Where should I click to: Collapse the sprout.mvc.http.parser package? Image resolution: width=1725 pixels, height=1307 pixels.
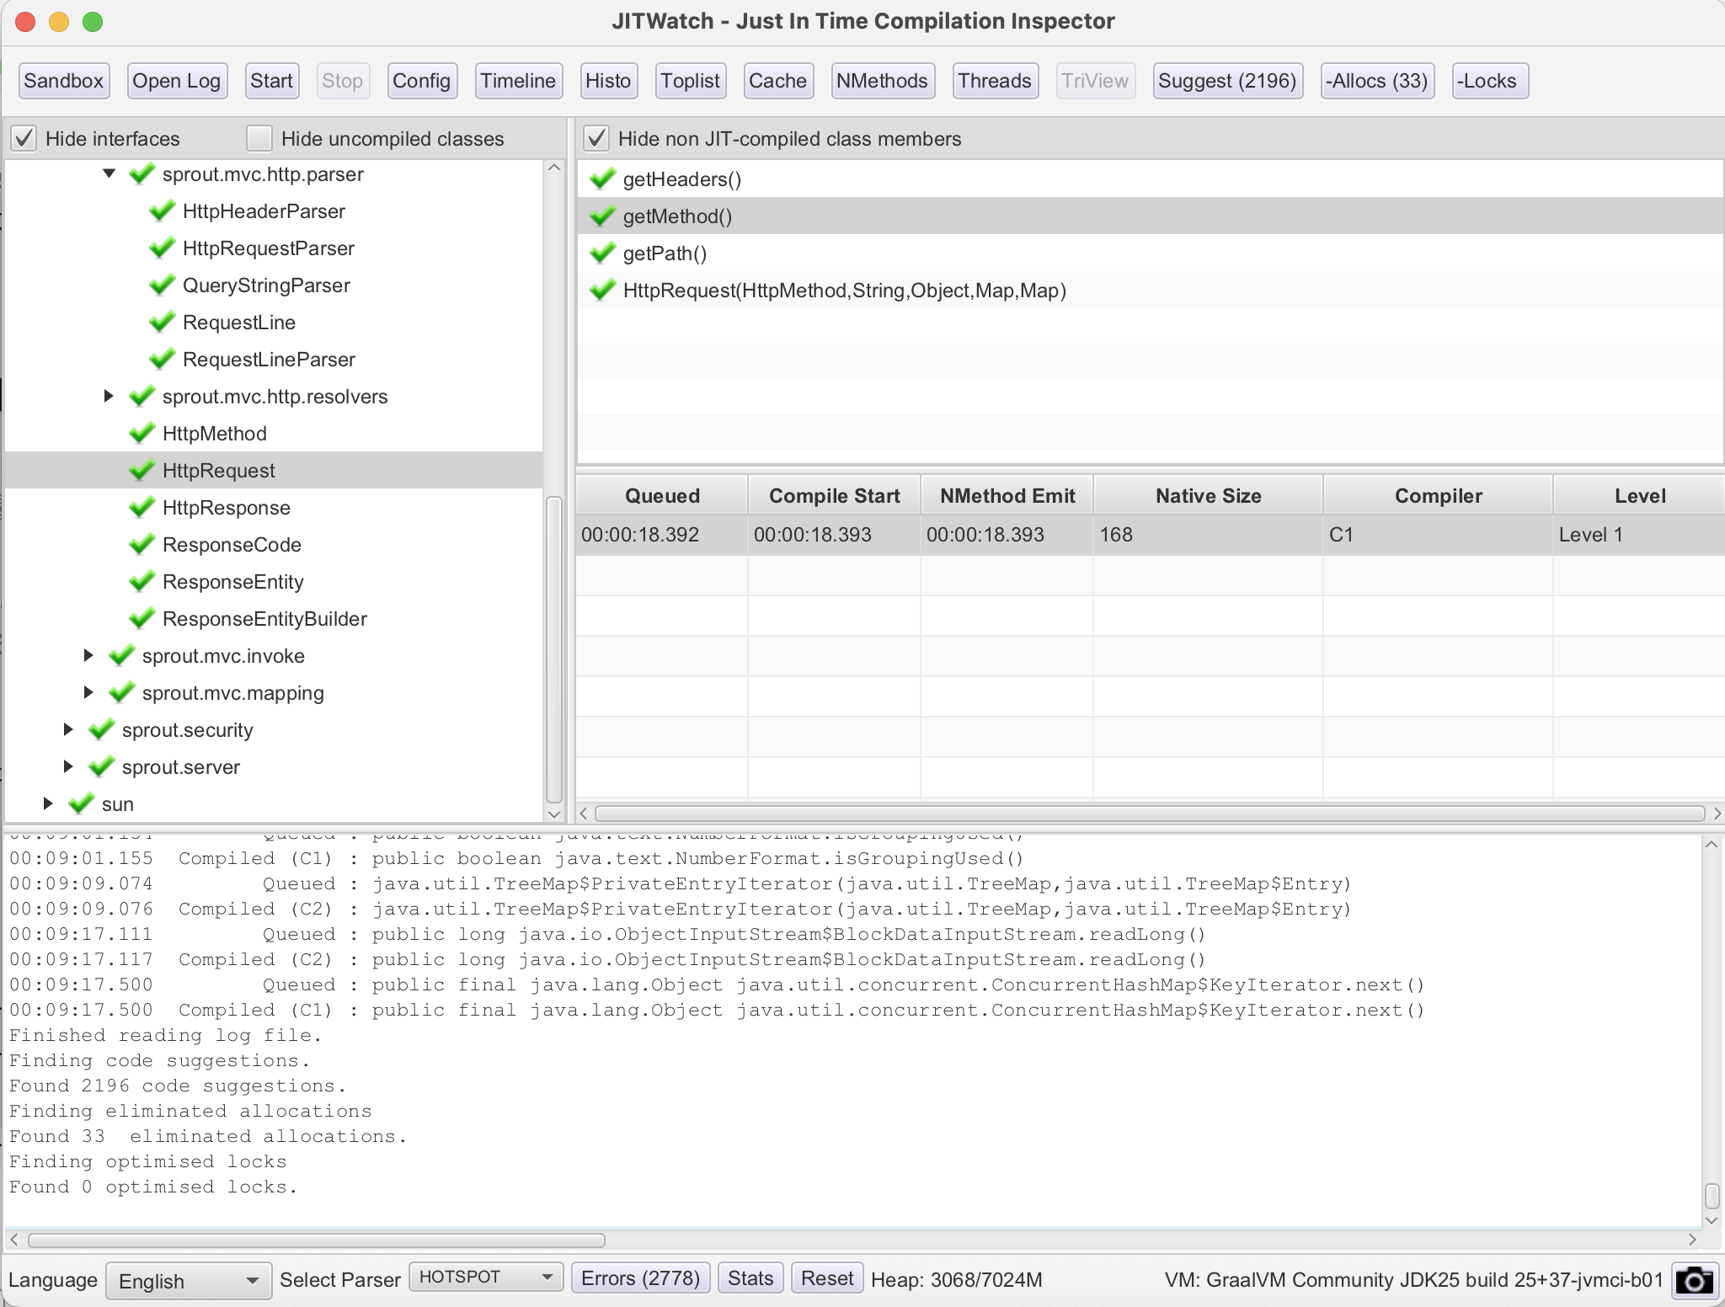[109, 173]
